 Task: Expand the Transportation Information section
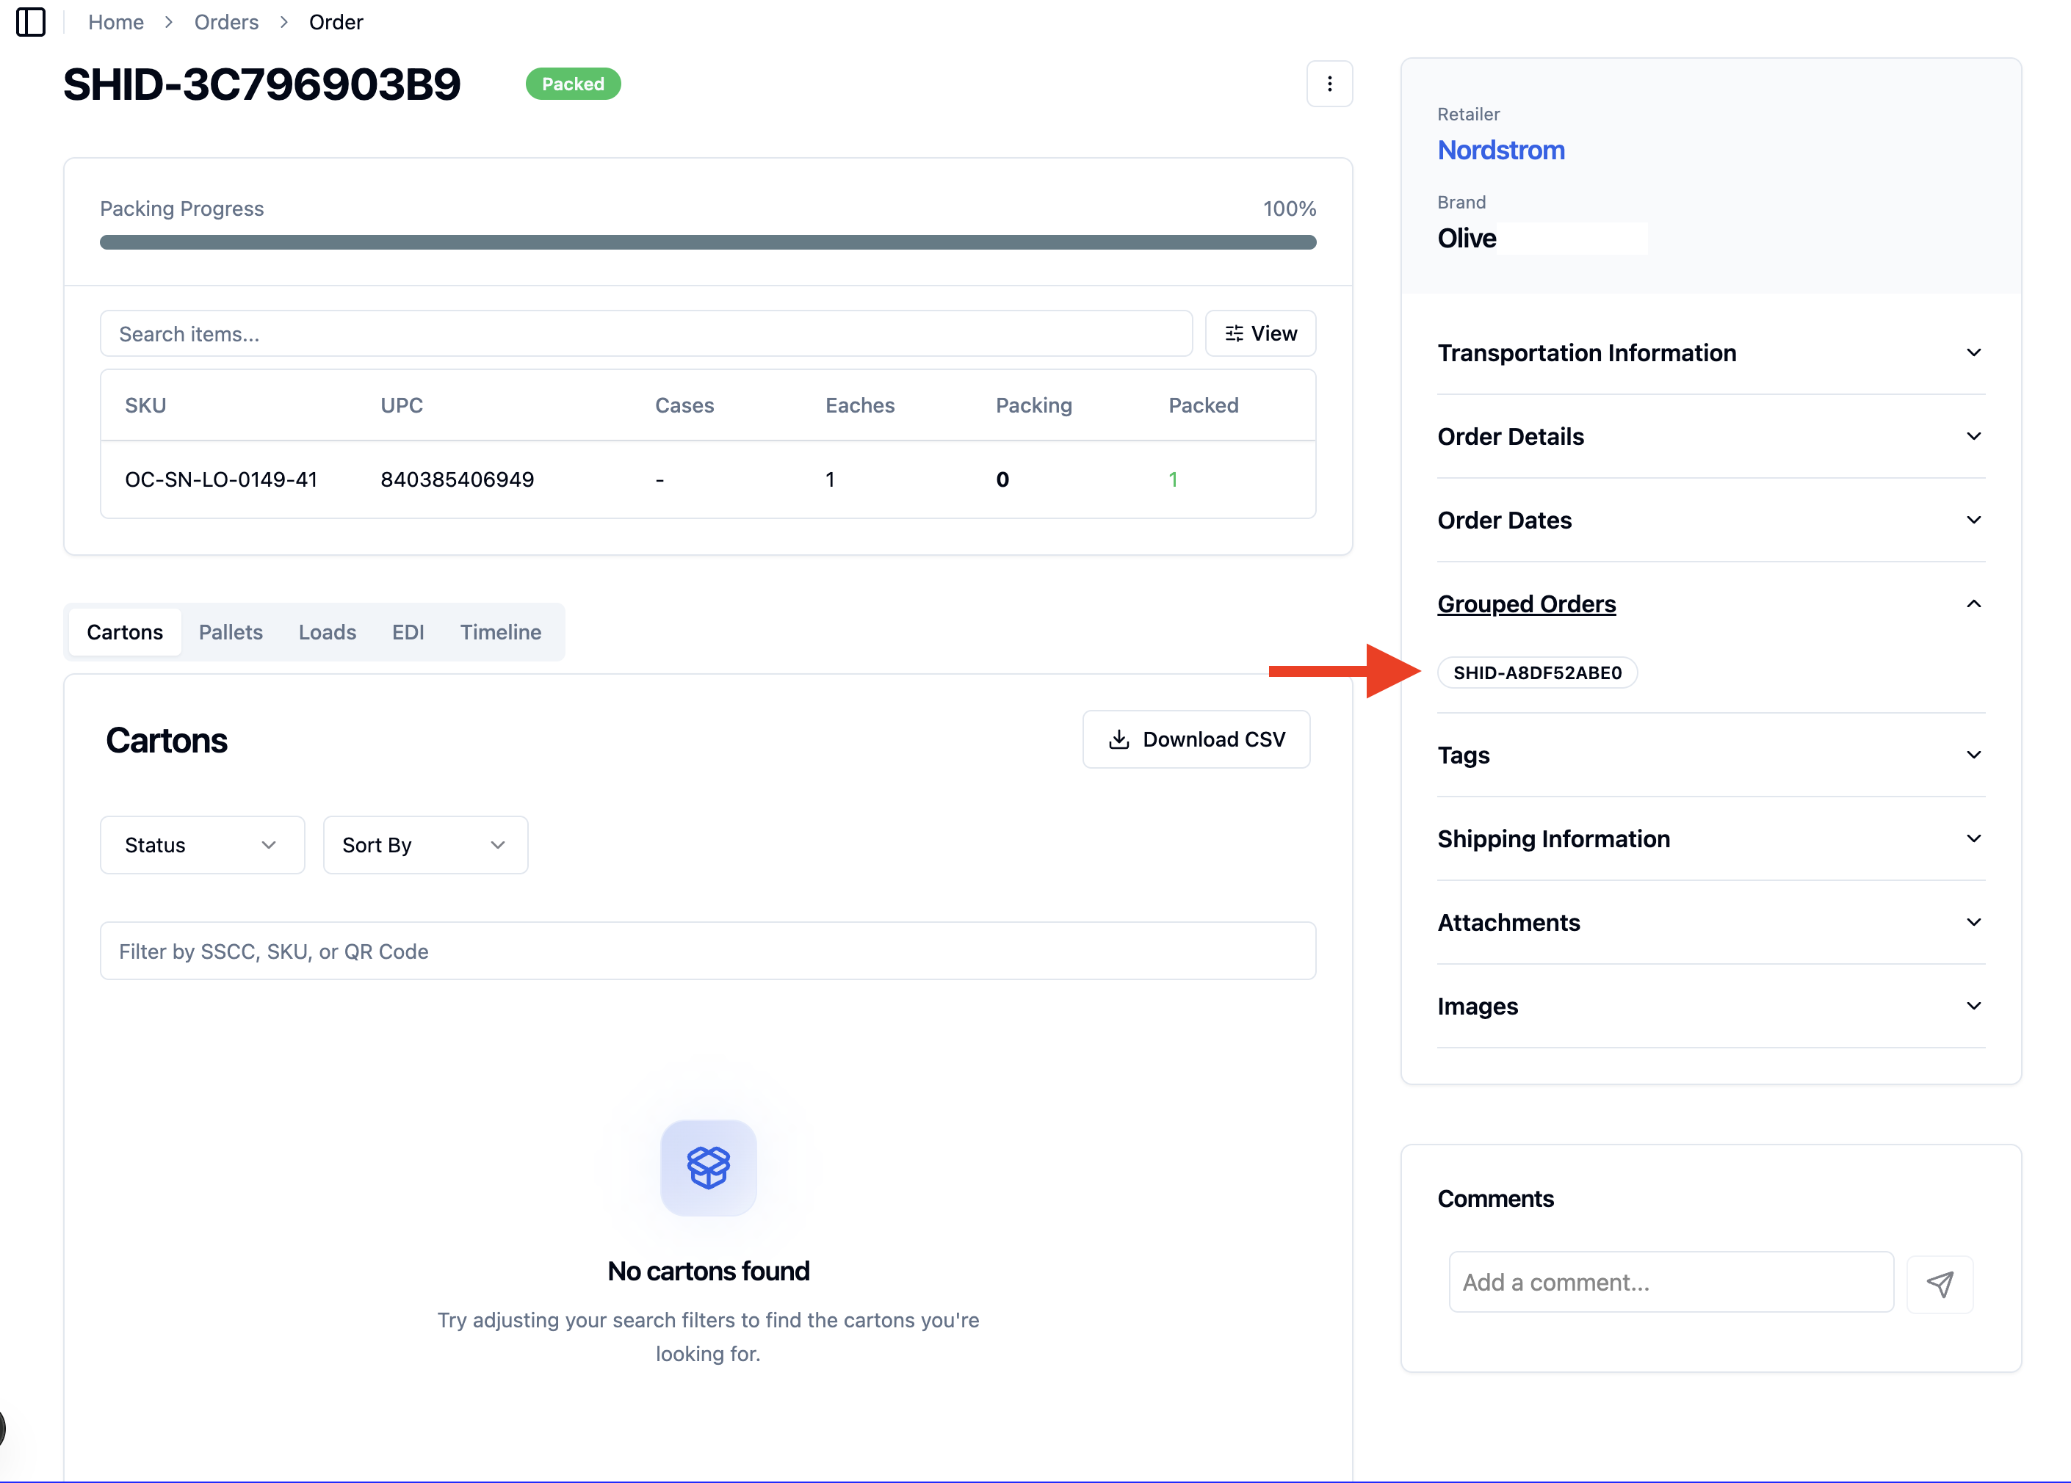(x=1710, y=353)
